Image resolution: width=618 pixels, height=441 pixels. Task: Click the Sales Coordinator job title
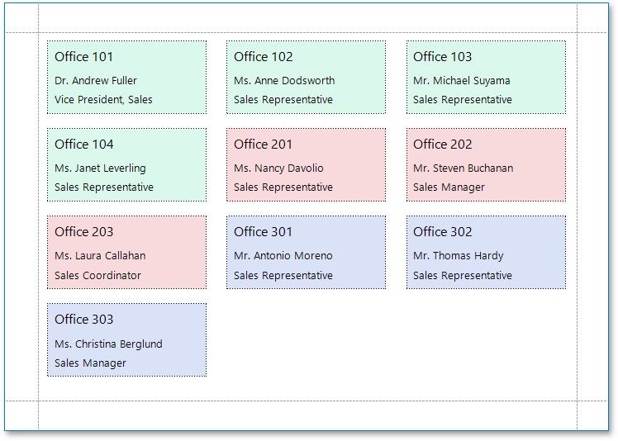pos(98,276)
